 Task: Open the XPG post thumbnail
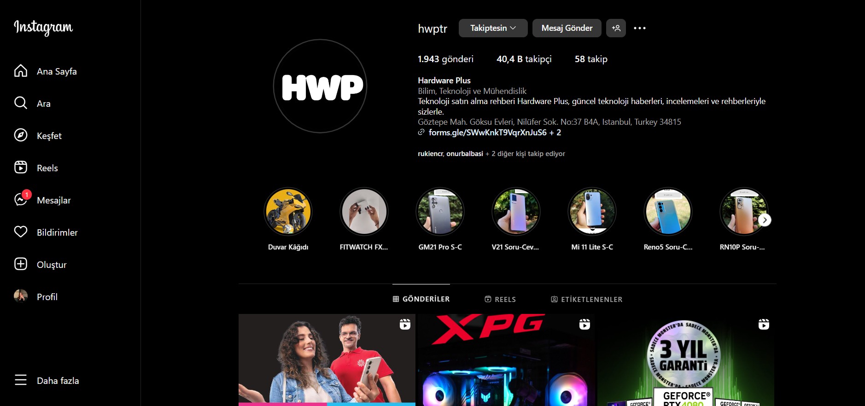pos(506,360)
